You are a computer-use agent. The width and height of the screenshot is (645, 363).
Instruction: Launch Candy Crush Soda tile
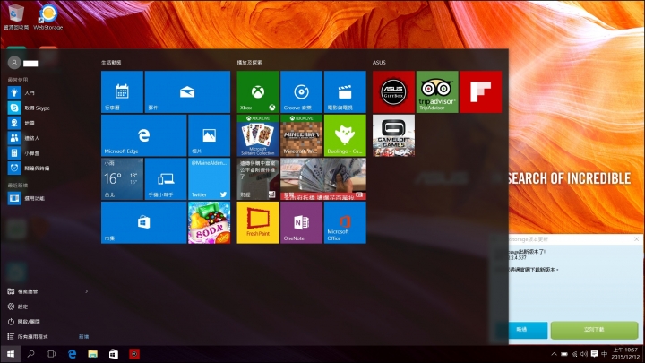[x=209, y=222]
